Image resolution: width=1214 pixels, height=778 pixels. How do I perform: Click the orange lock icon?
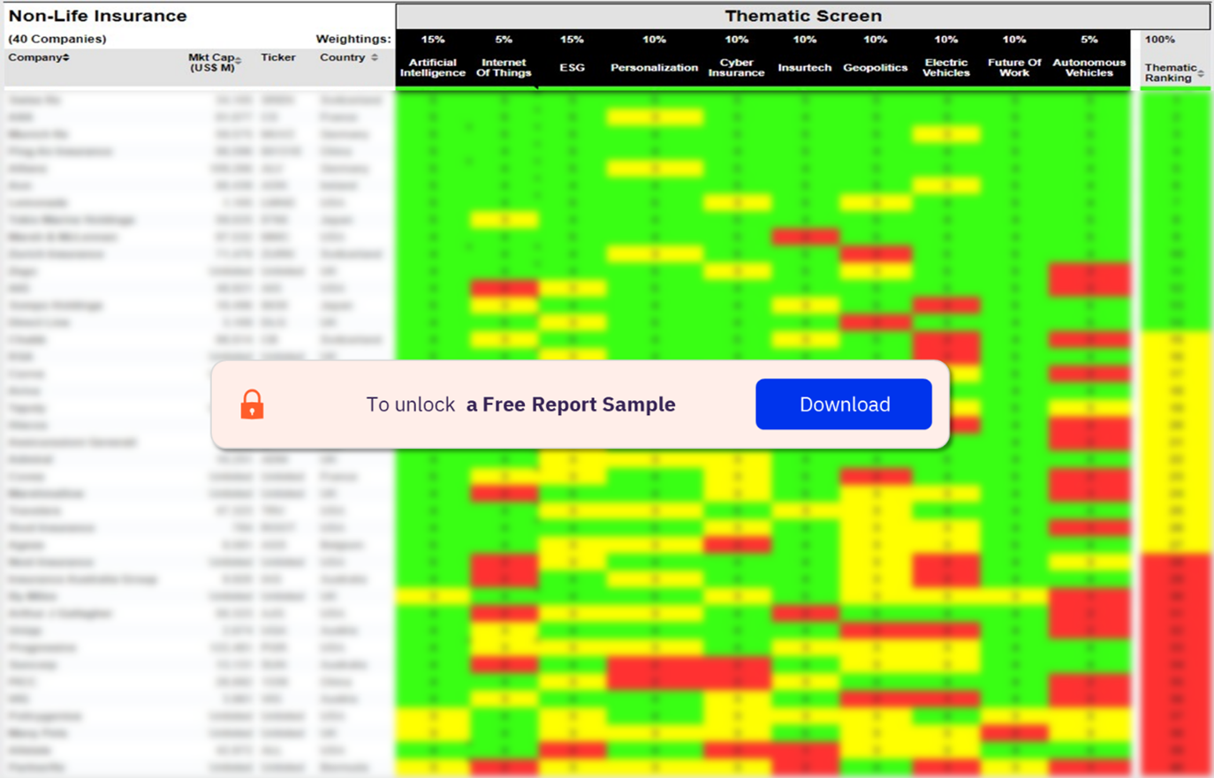[x=252, y=404]
